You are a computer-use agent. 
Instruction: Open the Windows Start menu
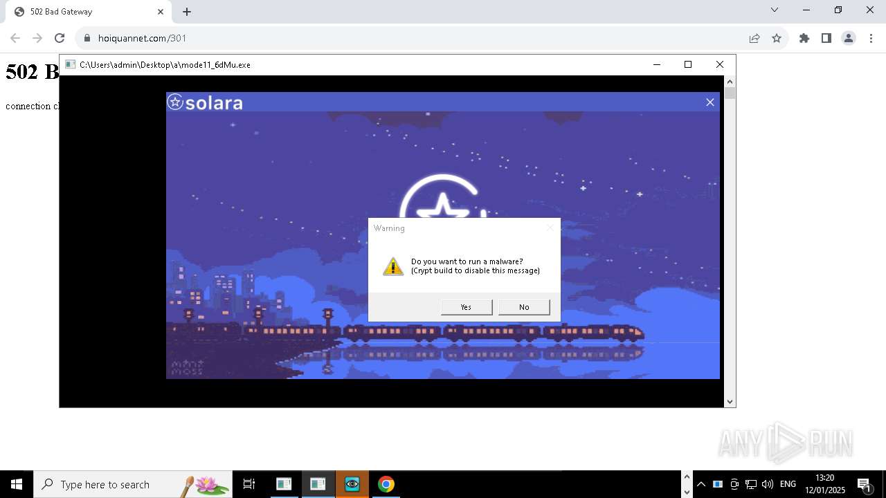pyautogui.click(x=17, y=484)
